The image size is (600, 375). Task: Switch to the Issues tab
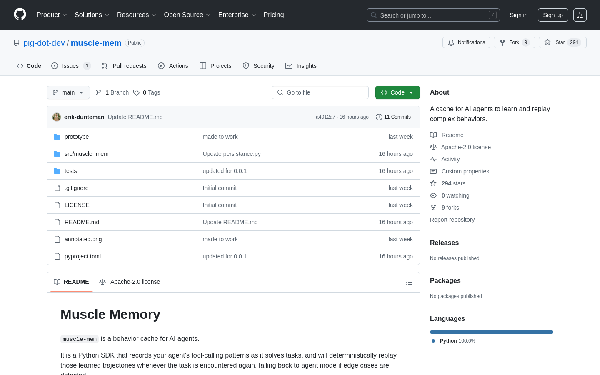[x=71, y=66]
